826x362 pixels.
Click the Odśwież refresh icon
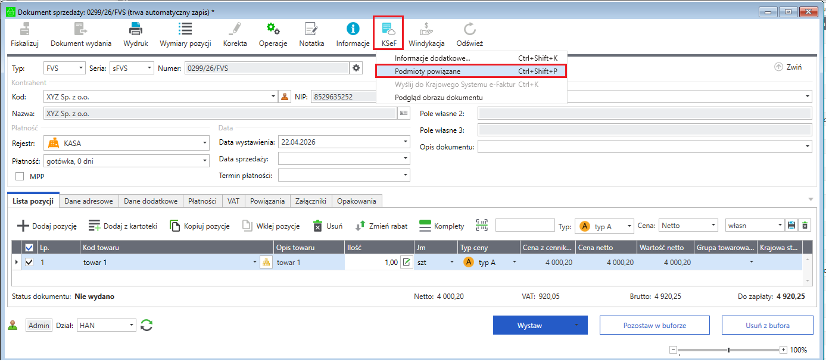[x=469, y=29]
